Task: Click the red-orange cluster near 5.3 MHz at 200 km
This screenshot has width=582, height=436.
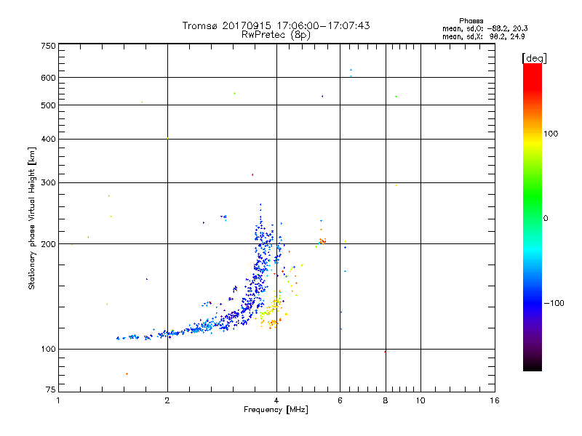Action: coord(322,241)
